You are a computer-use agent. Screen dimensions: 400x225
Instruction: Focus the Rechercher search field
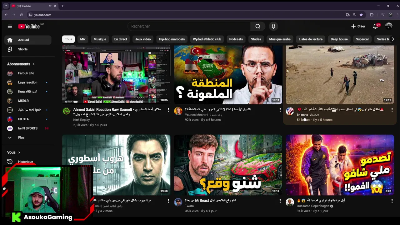click(x=189, y=26)
